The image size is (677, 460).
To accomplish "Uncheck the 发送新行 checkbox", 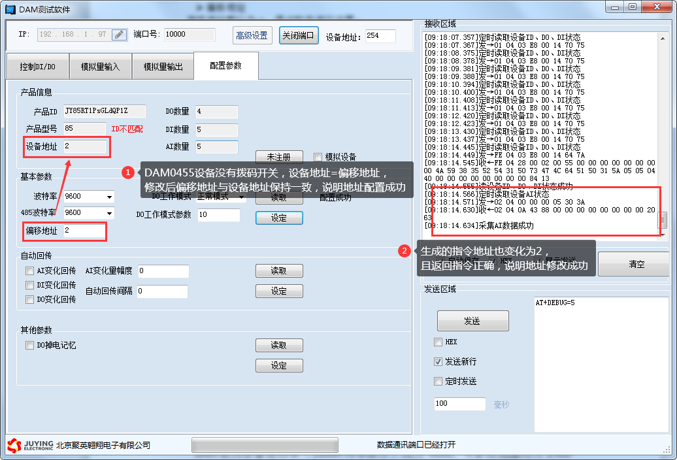I will point(438,361).
